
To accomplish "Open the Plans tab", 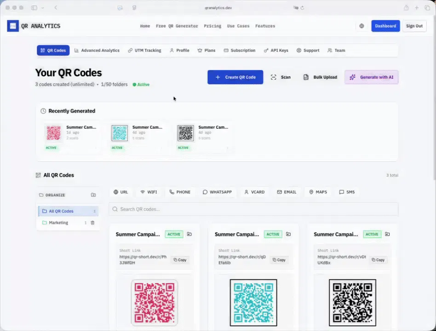I will [x=207, y=50].
